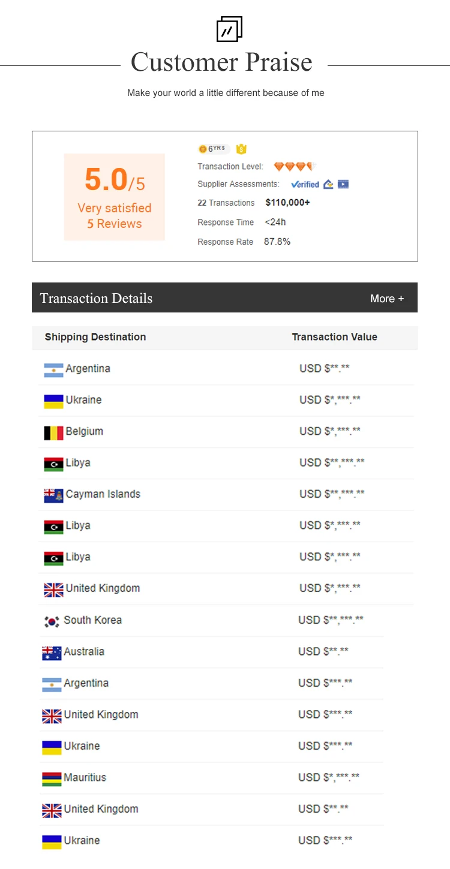
Task: Click the Verified supplier badge
Action: pos(305,185)
